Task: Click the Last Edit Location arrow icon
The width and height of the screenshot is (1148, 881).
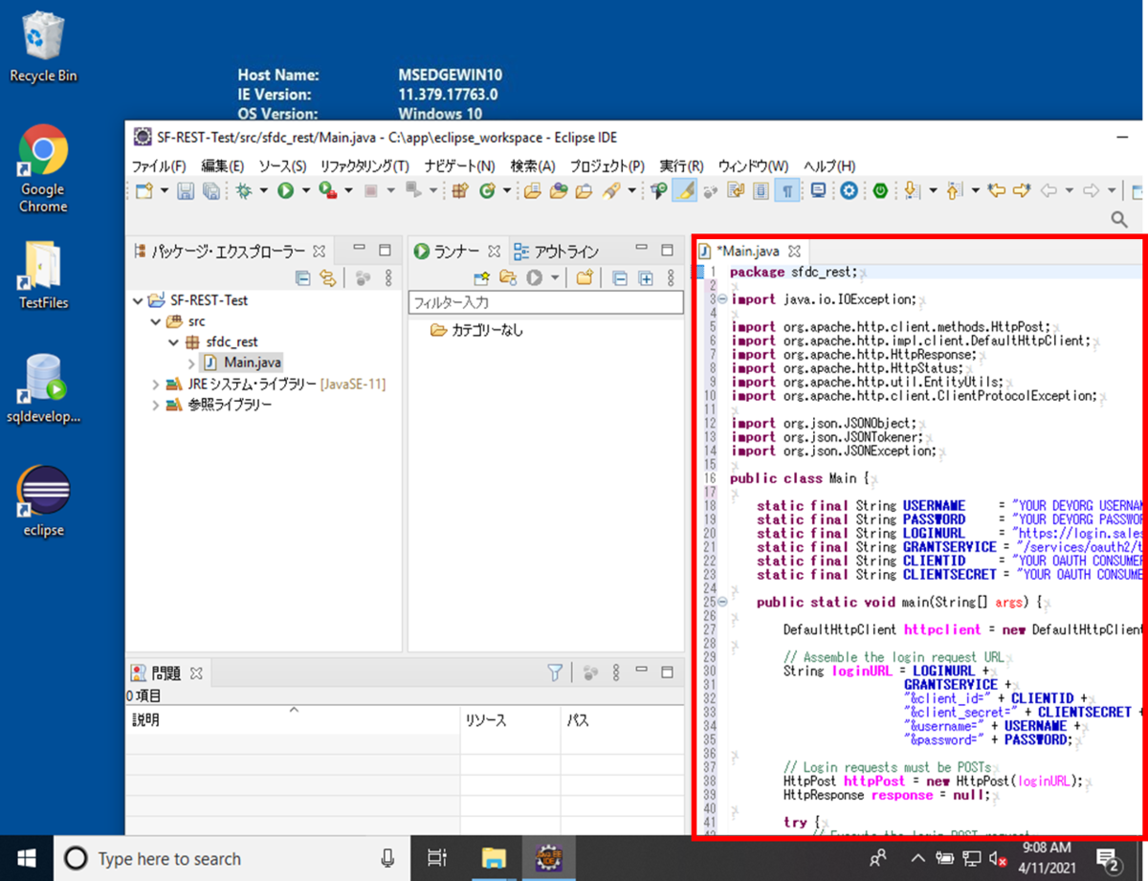Action: pos(997,191)
